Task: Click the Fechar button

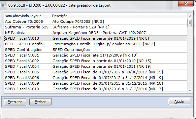Action: [41, 102]
